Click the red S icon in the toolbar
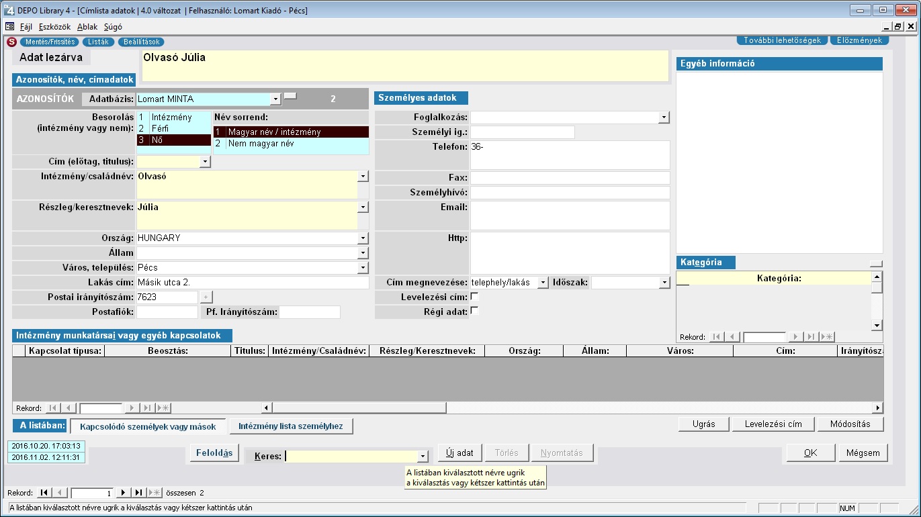The height and width of the screenshot is (517, 921). coord(11,42)
